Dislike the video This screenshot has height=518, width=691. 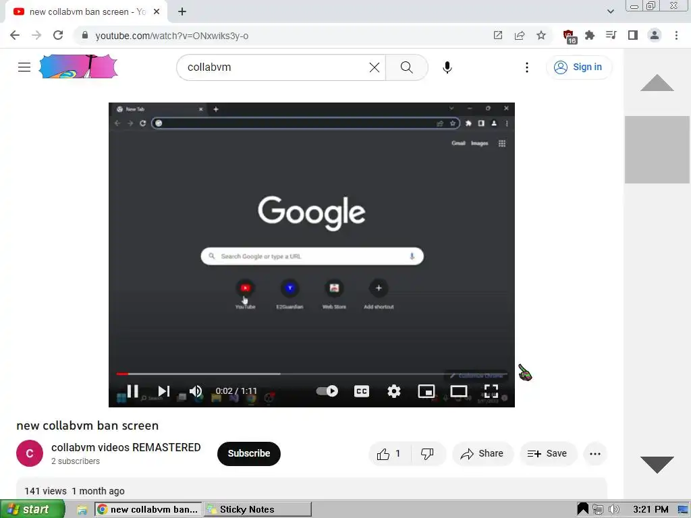[427, 454]
